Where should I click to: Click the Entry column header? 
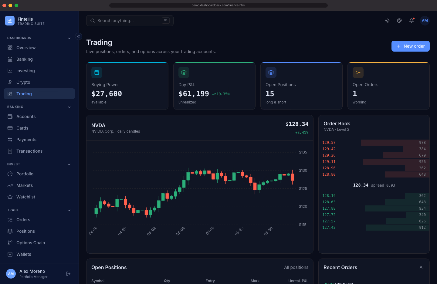point(210,281)
